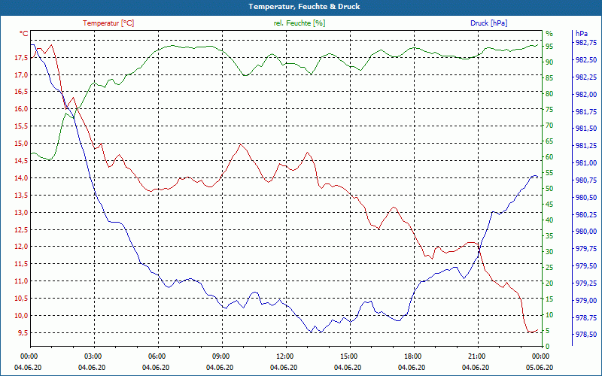Click the 16,0 temperature axis tick
The width and height of the screenshot is (602, 376).
21,109
